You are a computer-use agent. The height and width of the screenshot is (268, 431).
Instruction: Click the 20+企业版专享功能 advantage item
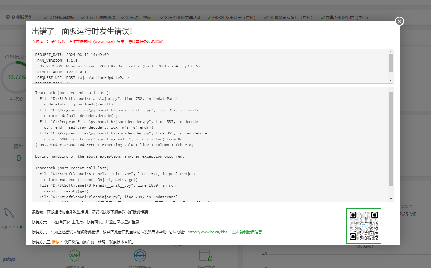tap(181, 18)
